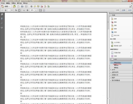Viewport: 133px width, 104px height.
Task: Click the zoom out minus button
Action: [24, 10]
